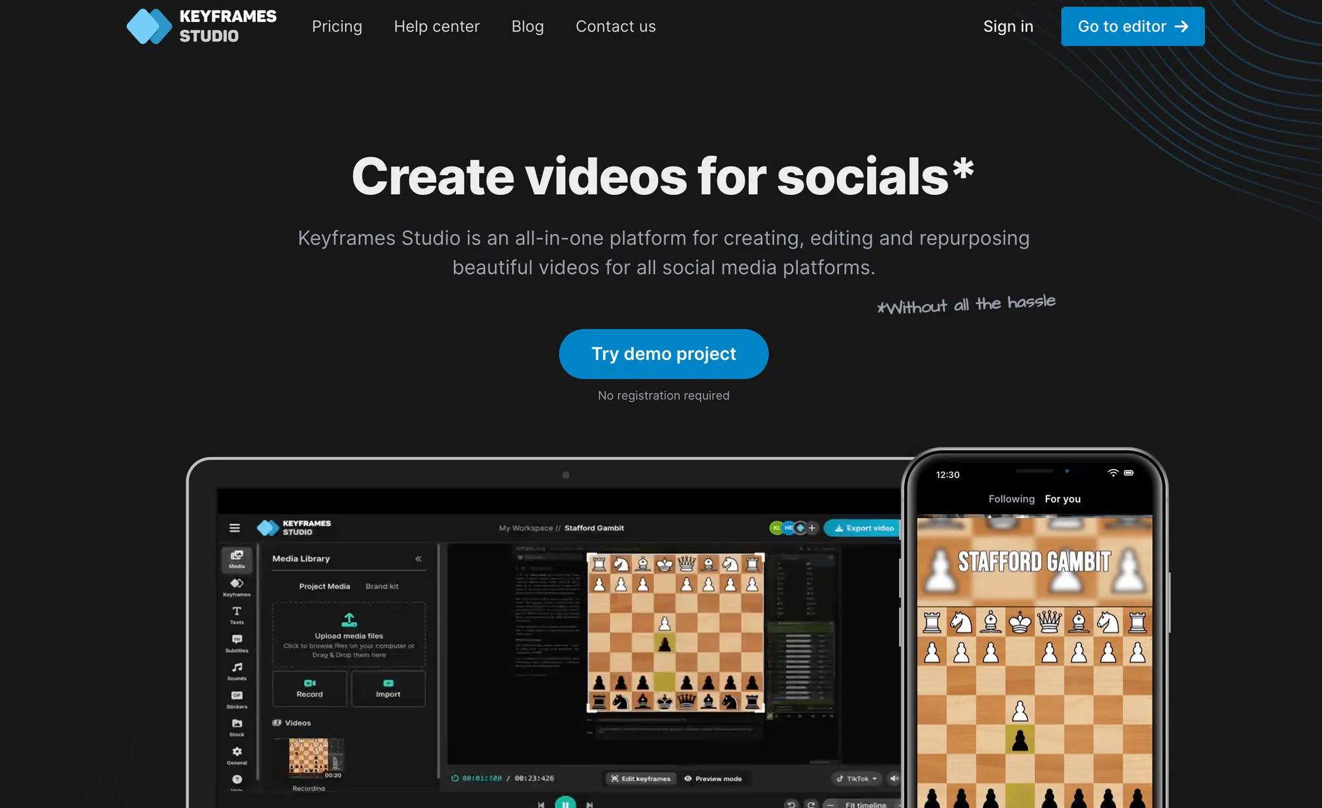Open the Subtitles sidebar tool

pos(237,643)
